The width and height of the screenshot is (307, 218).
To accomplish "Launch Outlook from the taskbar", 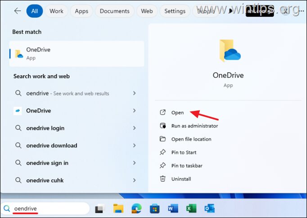I will pyautogui.click(x=209, y=208).
